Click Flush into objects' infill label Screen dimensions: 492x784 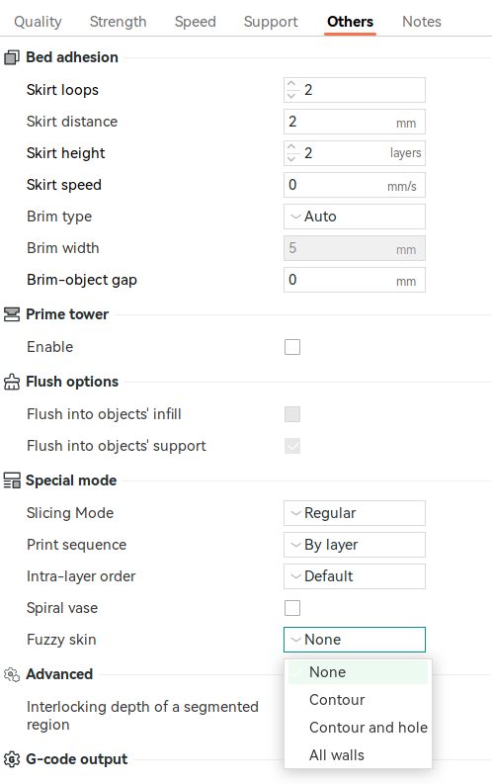coord(104,414)
